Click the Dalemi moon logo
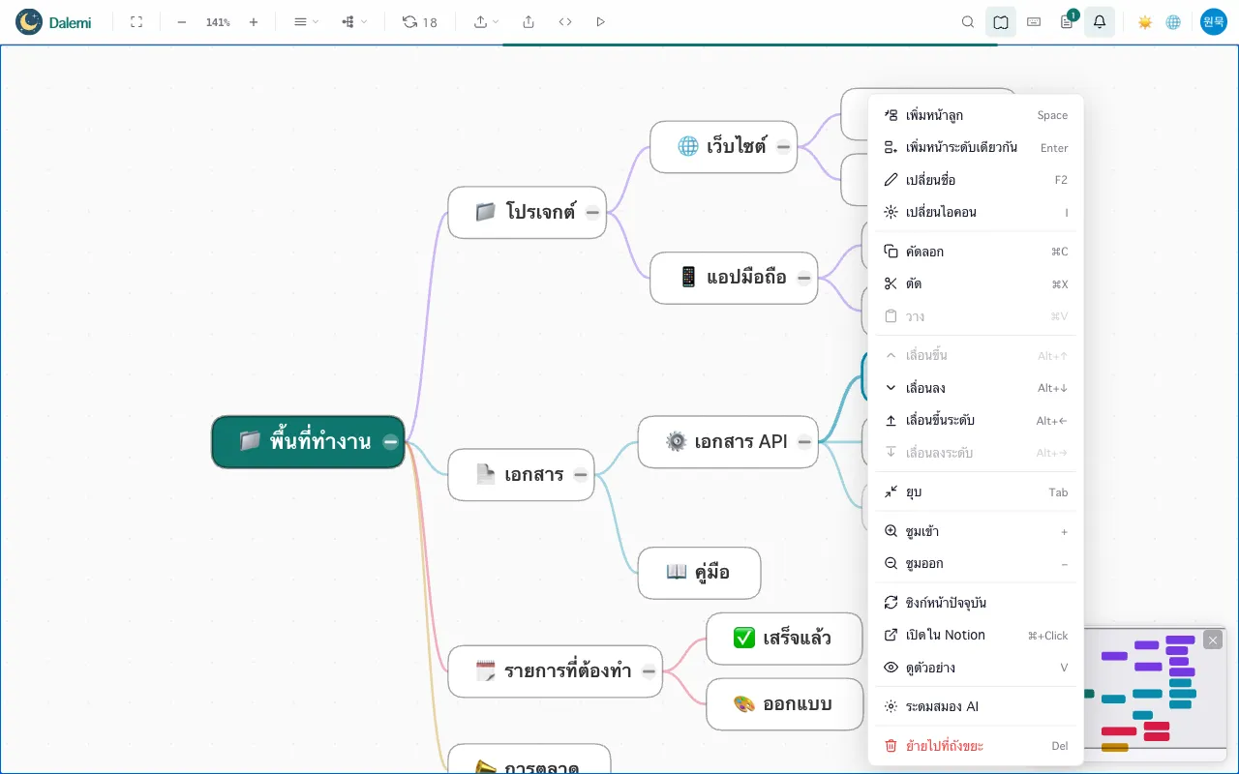The width and height of the screenshot is (1239, 774). coord(29,21)
